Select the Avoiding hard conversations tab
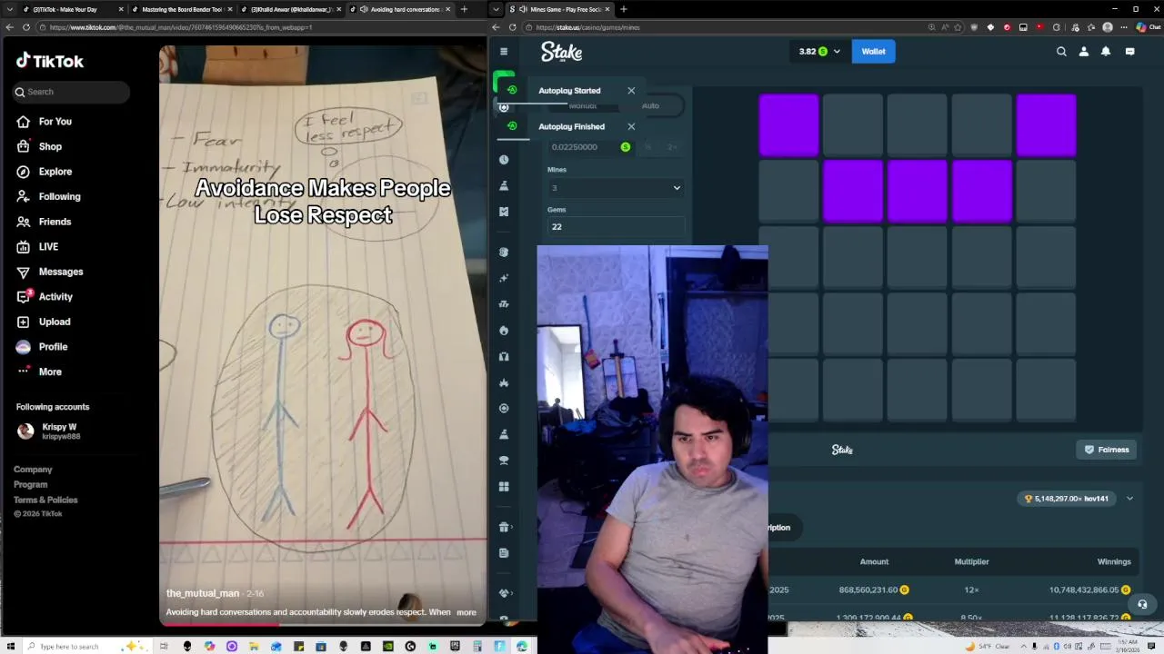 400,9
